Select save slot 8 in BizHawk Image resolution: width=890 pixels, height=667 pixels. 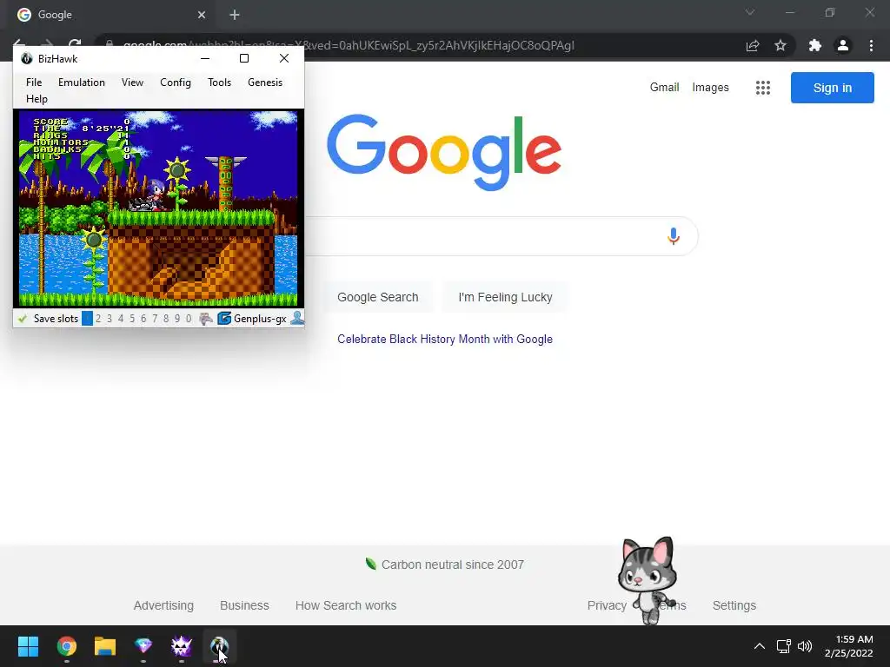[x=166, y=319]
